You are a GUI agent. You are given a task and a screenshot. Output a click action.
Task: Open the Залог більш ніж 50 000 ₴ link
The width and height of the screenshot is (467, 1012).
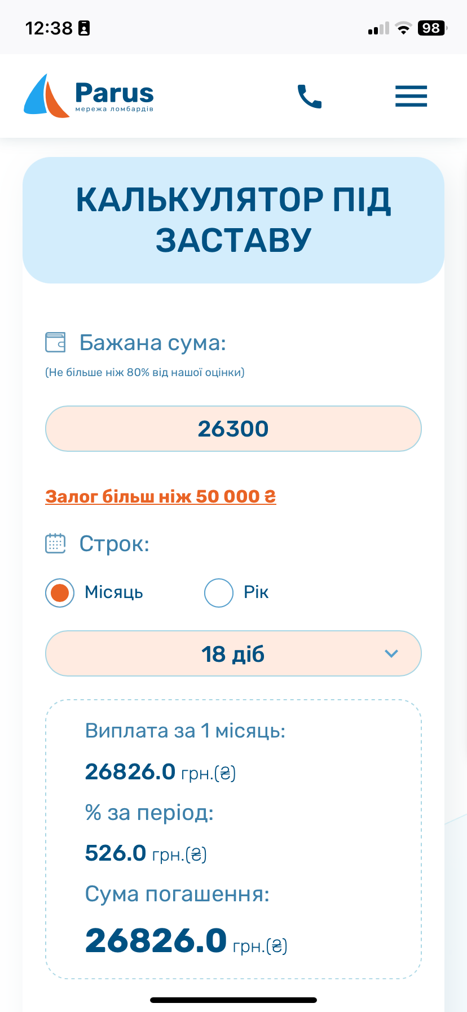pos(161,496)
